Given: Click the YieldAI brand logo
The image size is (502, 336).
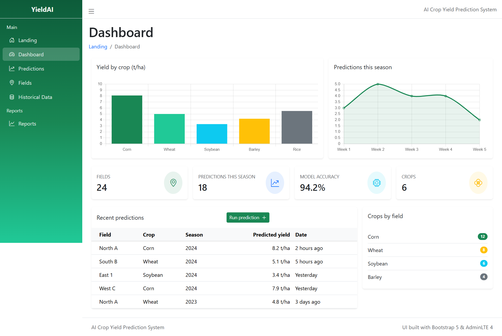Looking at the screenshot, I should [x=42, y=9].
